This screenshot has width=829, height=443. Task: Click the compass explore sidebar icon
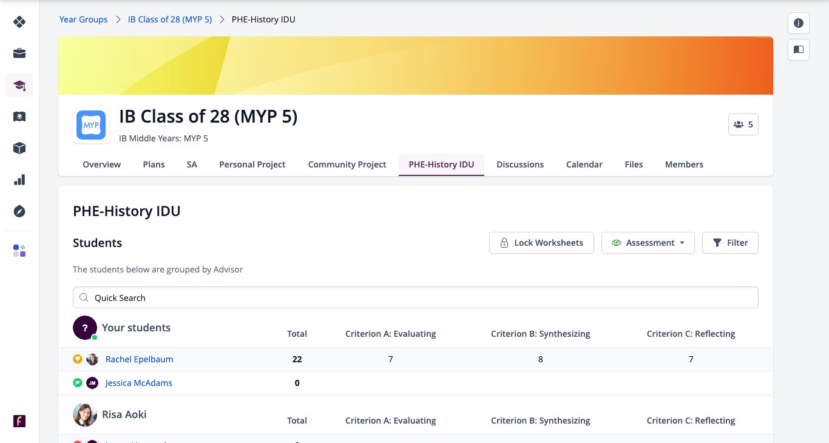[x=19, y=211]
